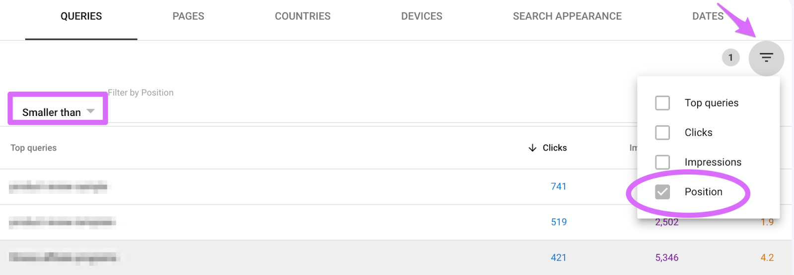Image resolution: width=794 pixels, height=275 pixels.
Task: Switch to the Pages tab
Action: tap(188, 16)
